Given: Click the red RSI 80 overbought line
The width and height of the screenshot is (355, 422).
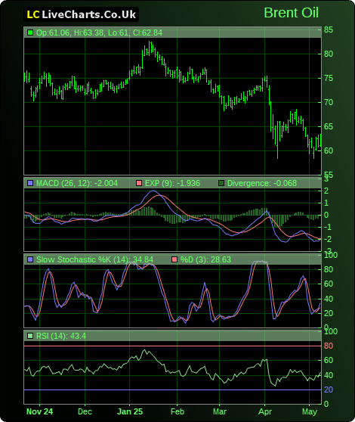Looking at the screenshot, I should [x=172, y=346].
